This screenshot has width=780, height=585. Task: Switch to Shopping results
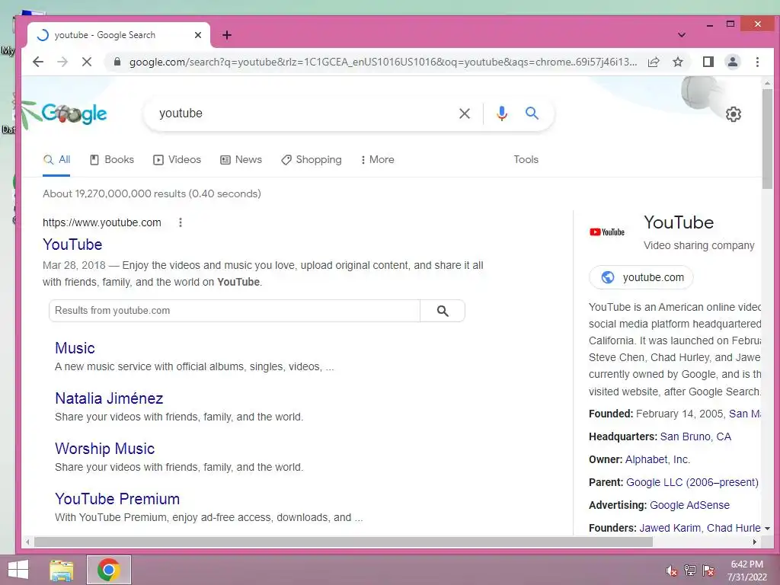point(312,160)
